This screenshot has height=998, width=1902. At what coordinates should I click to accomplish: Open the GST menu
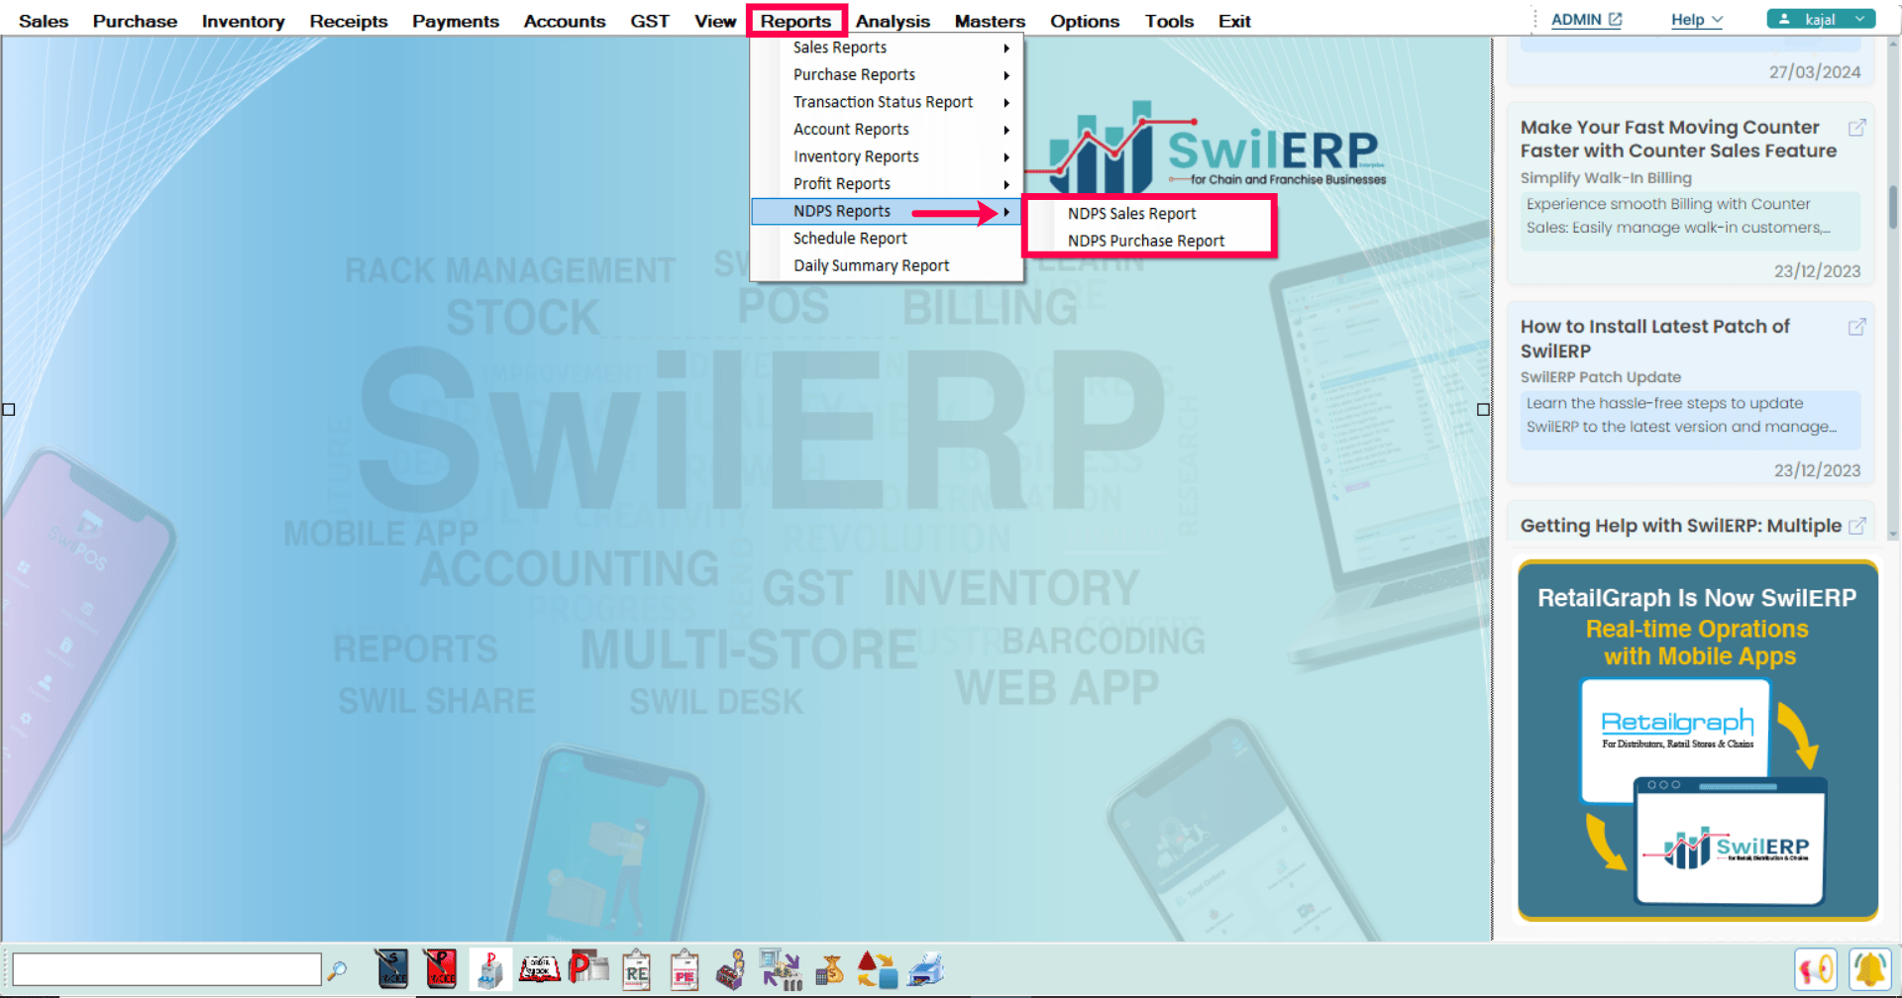tap(650, 21)
